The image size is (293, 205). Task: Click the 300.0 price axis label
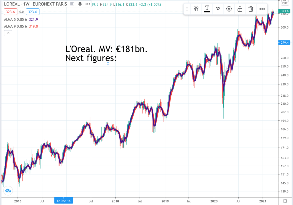pos(285,27)
